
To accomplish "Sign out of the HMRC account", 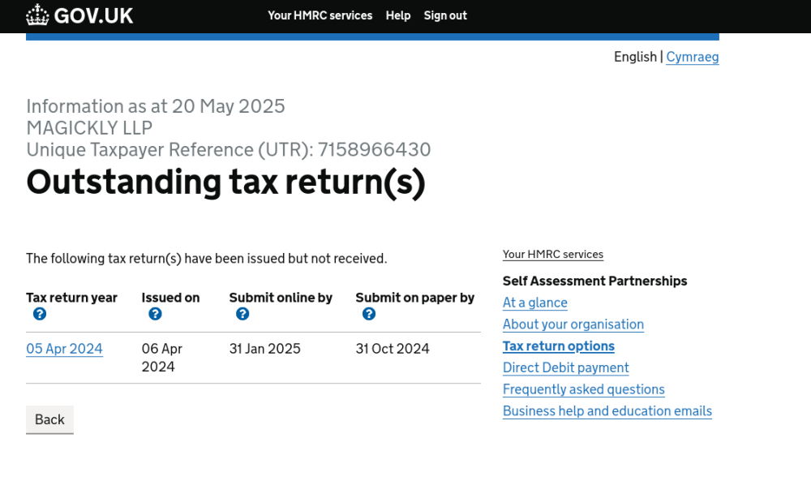I will 445,15.
